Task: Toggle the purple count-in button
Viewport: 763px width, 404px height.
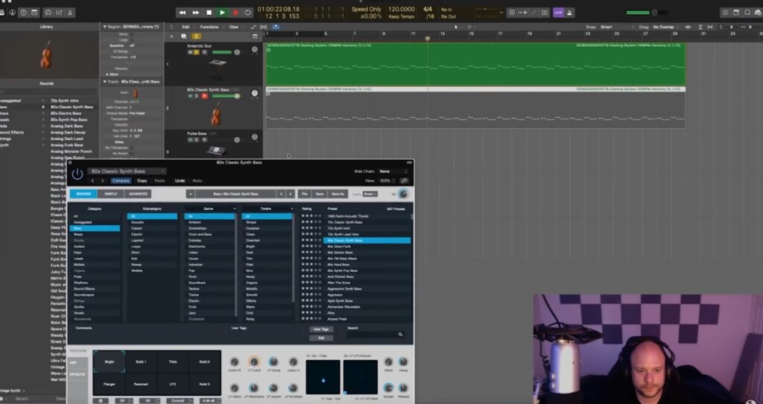Action: pyautogui.click(x=558, y=13)
